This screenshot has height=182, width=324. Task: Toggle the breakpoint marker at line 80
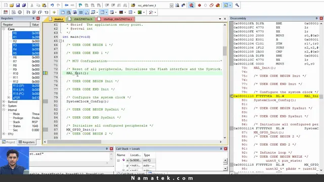(46, 101)
